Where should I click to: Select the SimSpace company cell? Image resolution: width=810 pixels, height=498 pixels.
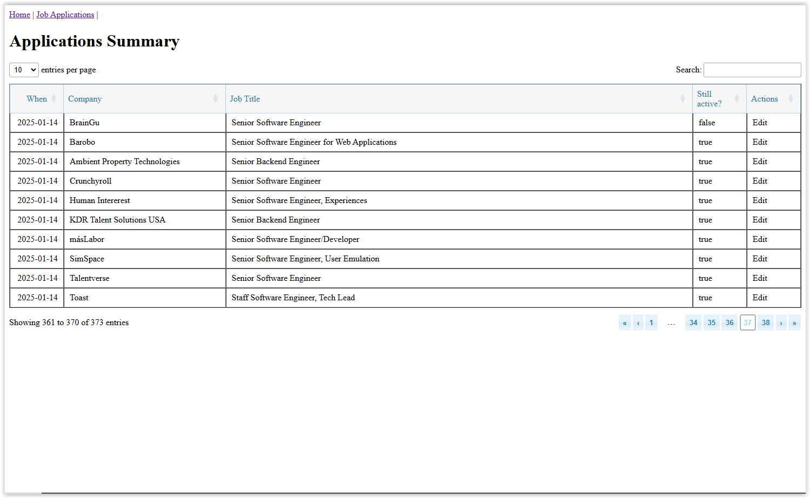(145, 259)
